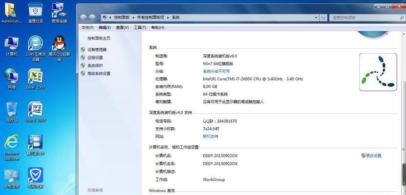
Task: Click the shield icon beside 系统保护
Action: (83, 65)
